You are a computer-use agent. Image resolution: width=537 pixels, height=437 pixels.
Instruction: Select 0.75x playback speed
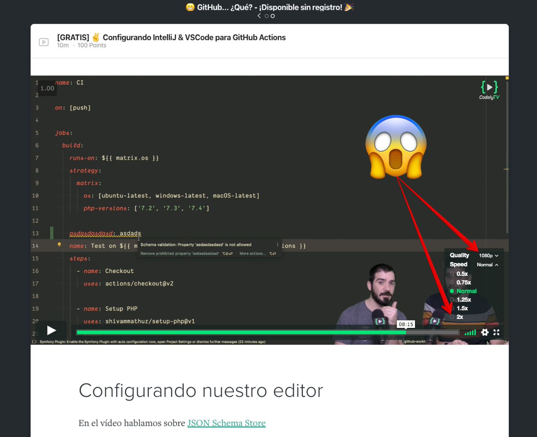(460, 282)
